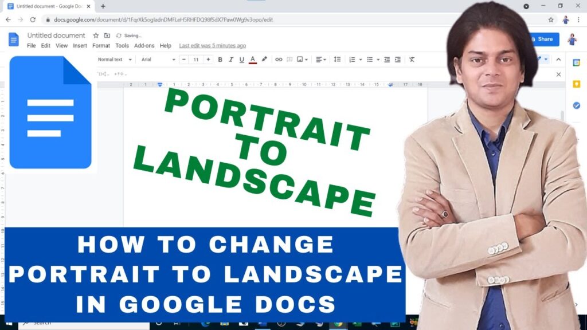
Task: Bookmark this page with the star icon
Action: click(x=551, y=20)
